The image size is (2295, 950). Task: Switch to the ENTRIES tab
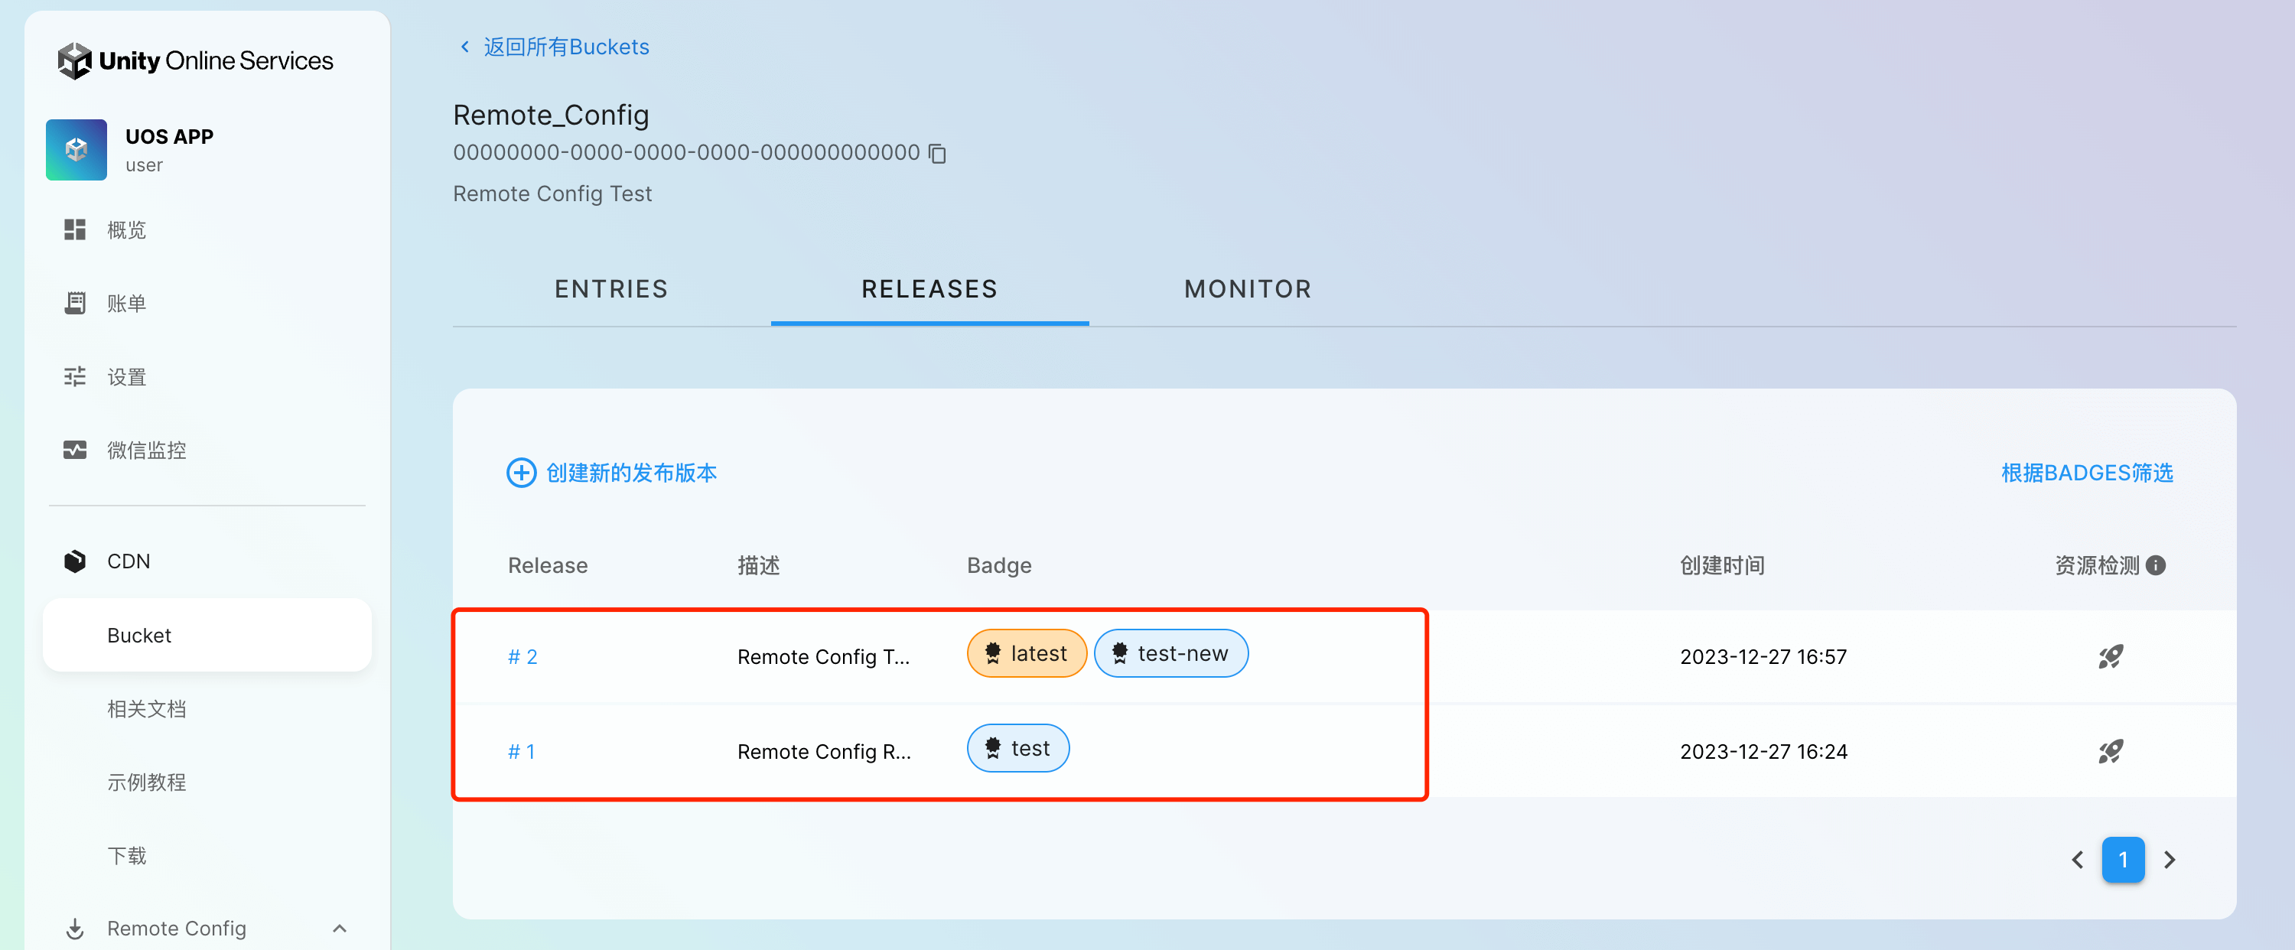coord(611,288)
